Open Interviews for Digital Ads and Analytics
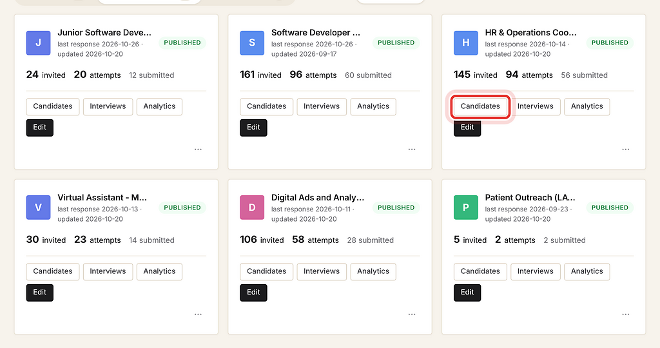 coord(322,271)
